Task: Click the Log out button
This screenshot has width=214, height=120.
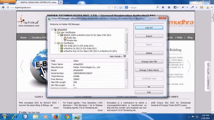Action: tap(149, 28)
